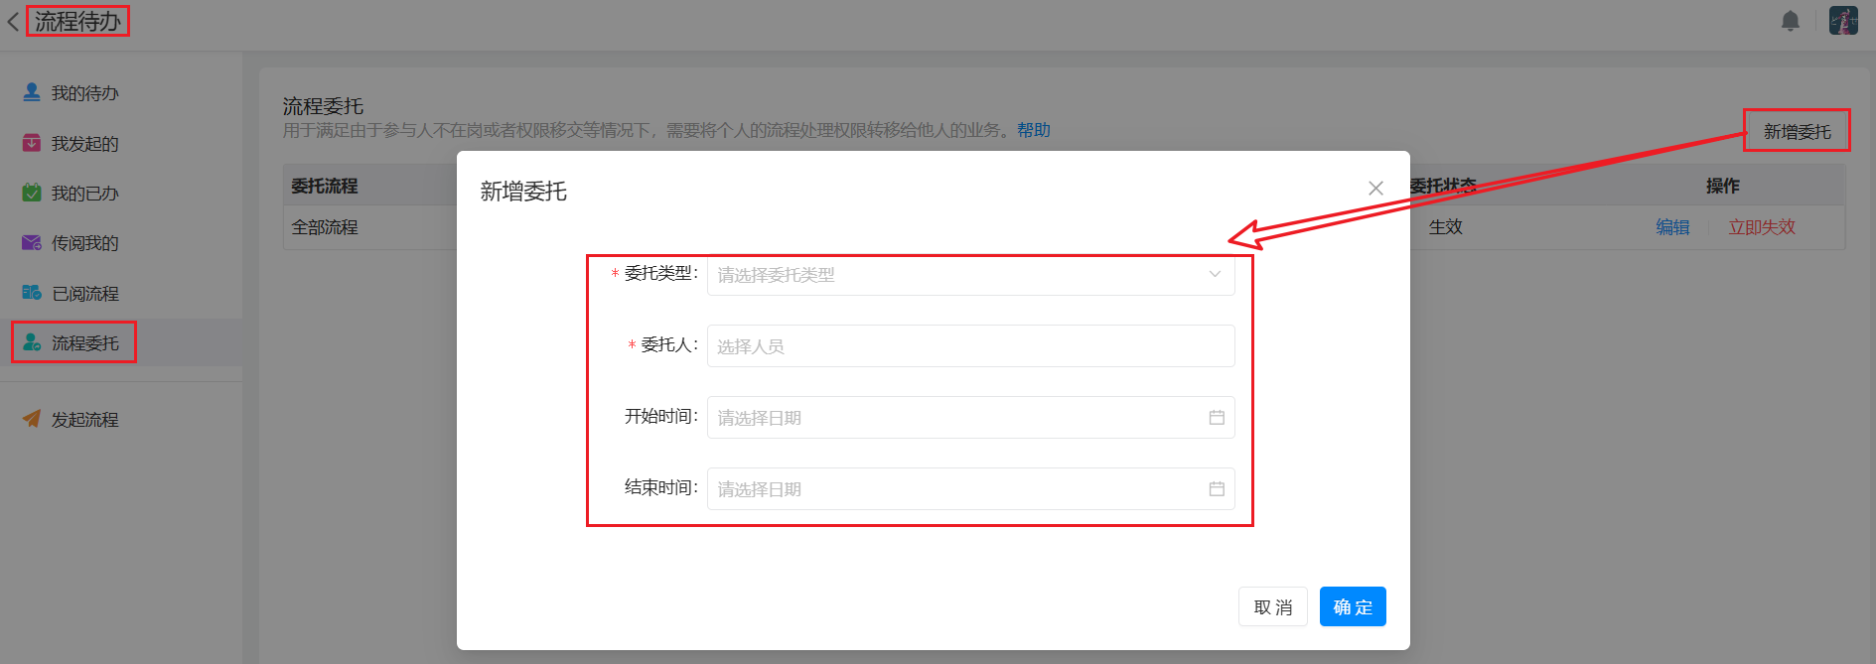The width and height of the screenshot is (1876, 664).
Task: Select 流程委托 in the sidebar menu
Action: click(84, 343)
